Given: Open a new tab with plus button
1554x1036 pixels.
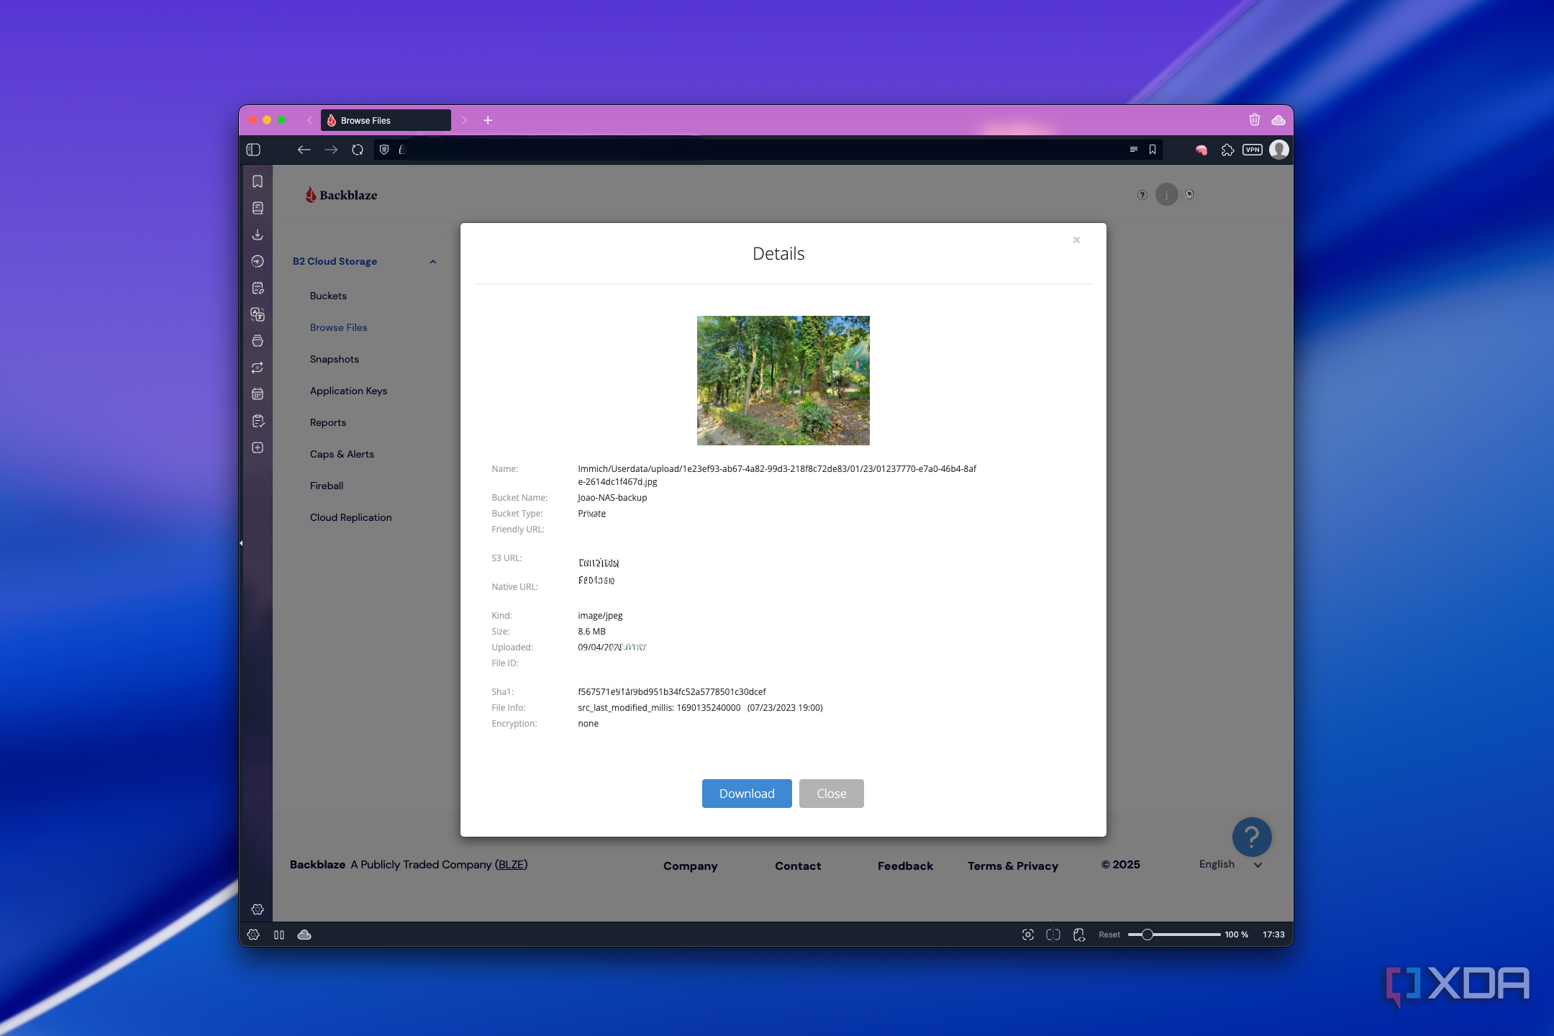Looking at the screenshot, I should pos(488,120).
